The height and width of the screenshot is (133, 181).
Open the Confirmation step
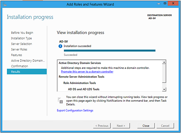[20, 66]
